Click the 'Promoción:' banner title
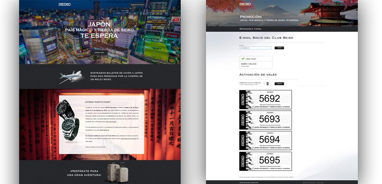Image resolution: width=382 pixels, height=184 pixels. pyautogui.click(x=251, y=17)
